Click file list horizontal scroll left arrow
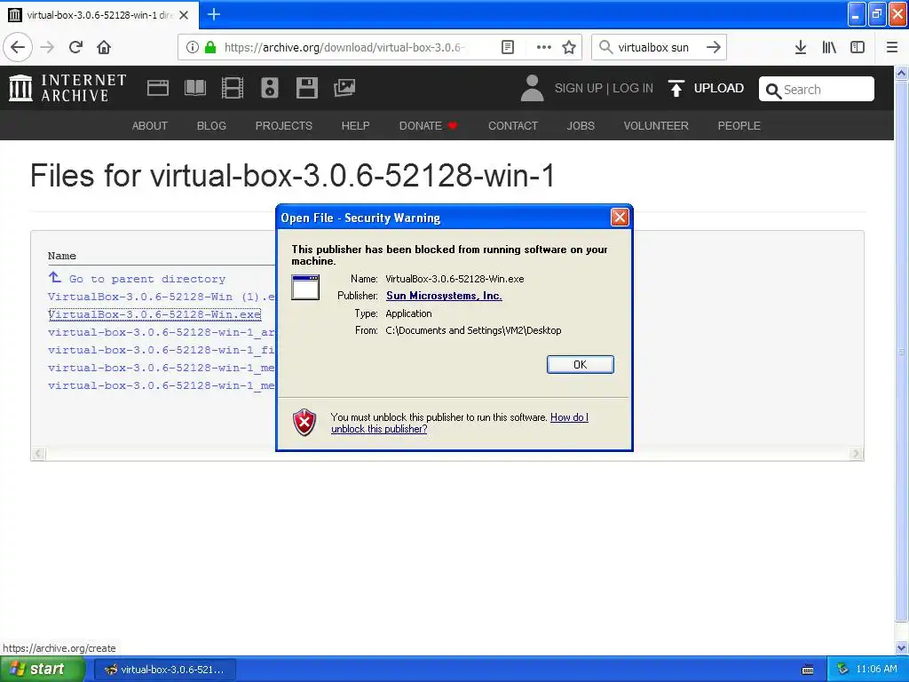The image size is (909, 682). [38, 454]
